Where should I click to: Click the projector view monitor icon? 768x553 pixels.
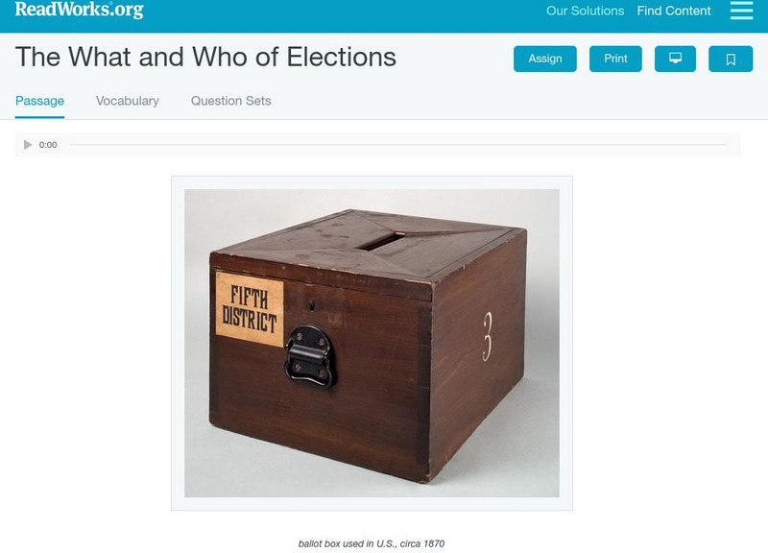[x=675, y=59]
